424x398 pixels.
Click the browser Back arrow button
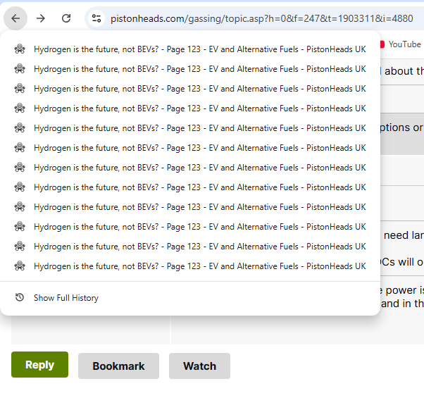tap(15, 18)
